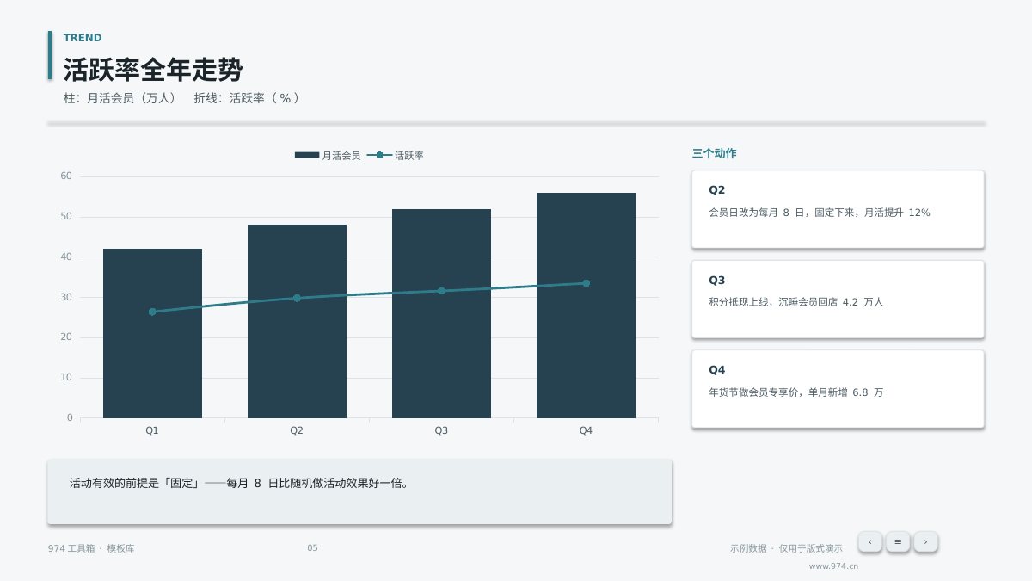Select the Q4 bar in the chart
This screenshot has width=1032, height=581.
(x=586, y=306)
